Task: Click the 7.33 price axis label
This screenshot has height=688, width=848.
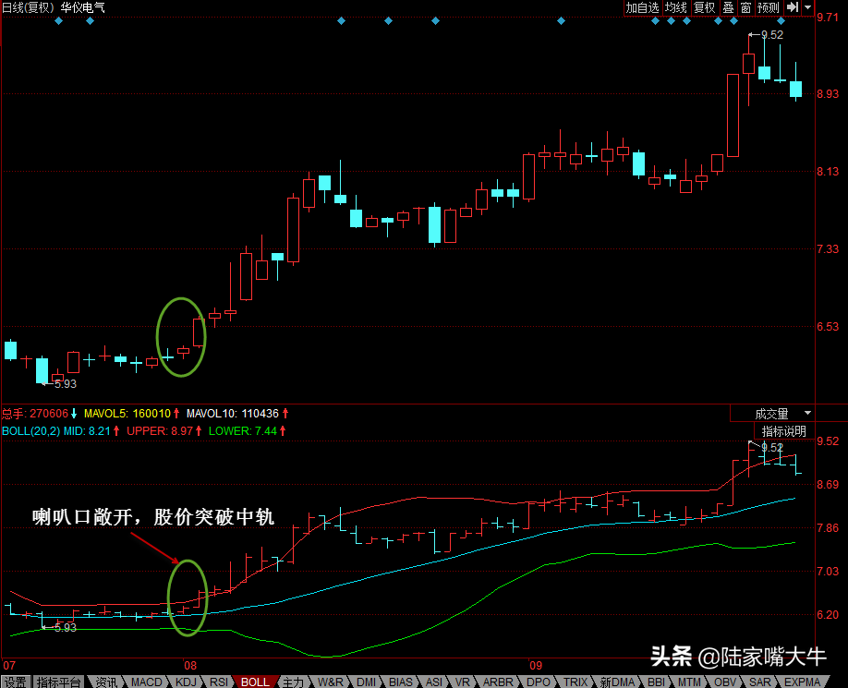Action: [x=828, y=248]
